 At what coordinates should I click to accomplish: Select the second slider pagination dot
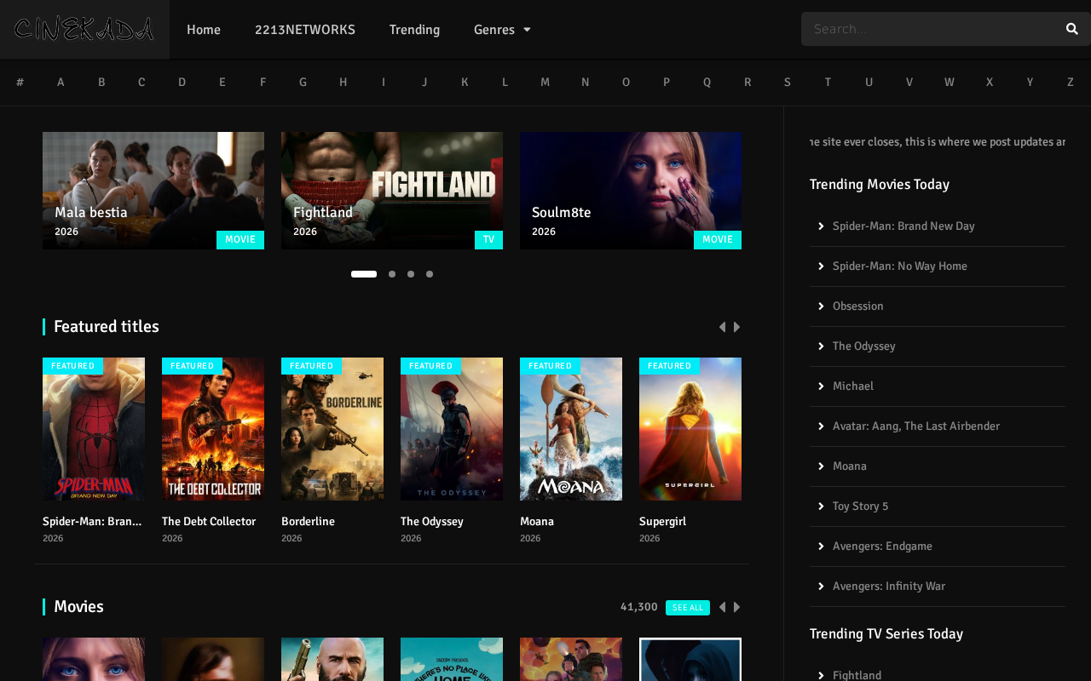(392, 274)
